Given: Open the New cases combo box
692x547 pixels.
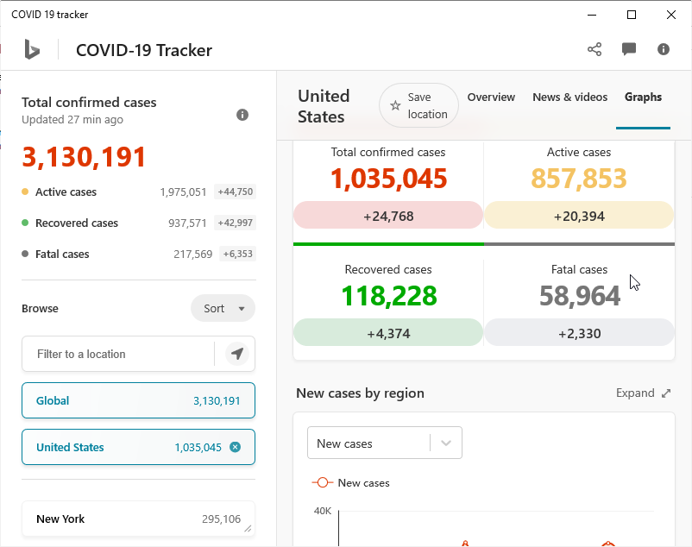Looking at the screenshot, I should coord(384,443).
